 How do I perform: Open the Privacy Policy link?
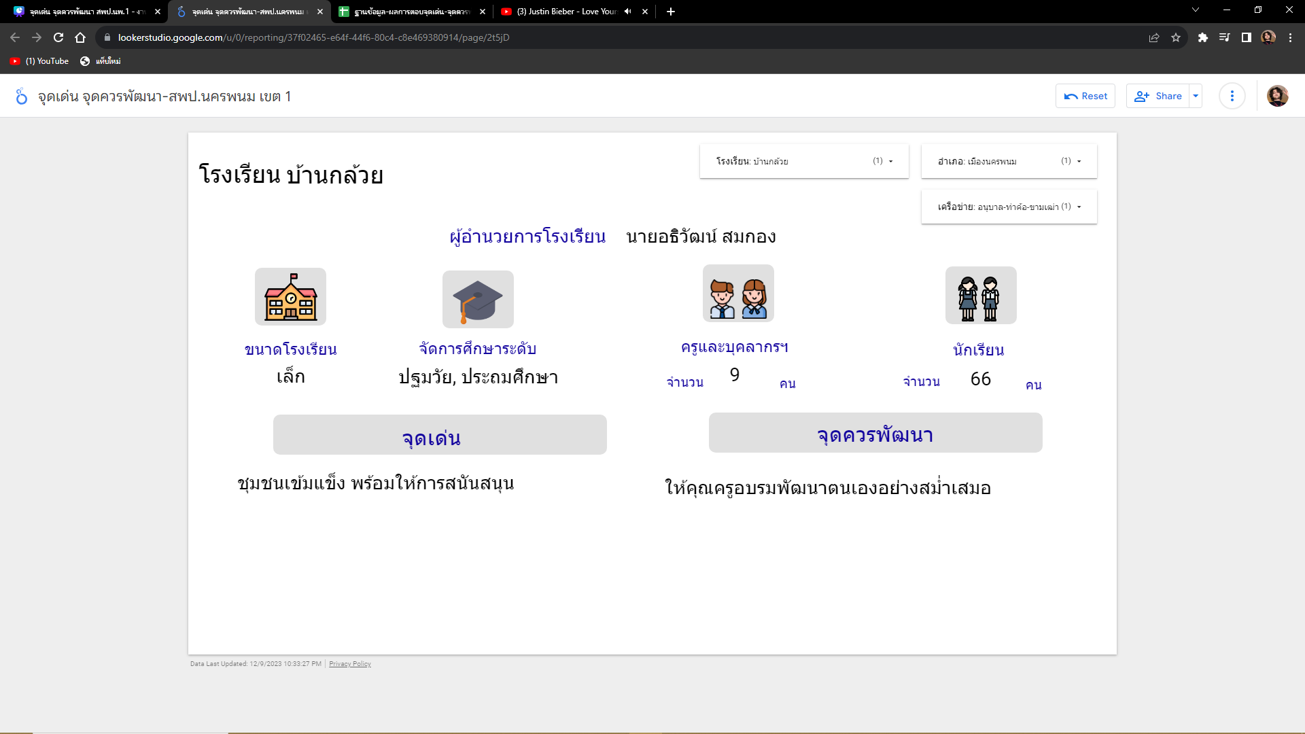click(349, 664)
